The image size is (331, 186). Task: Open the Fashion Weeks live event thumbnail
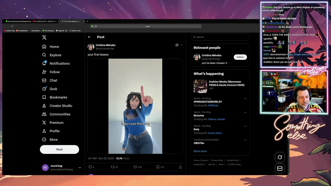(x=200, y=86)
